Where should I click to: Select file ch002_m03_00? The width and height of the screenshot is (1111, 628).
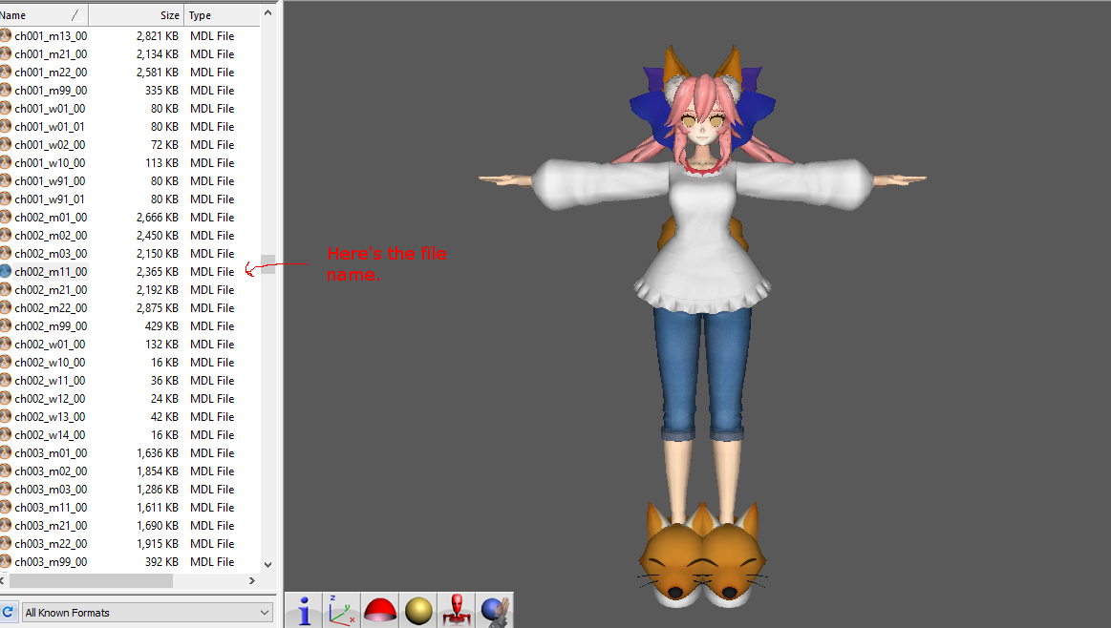[x=51, y=254]
